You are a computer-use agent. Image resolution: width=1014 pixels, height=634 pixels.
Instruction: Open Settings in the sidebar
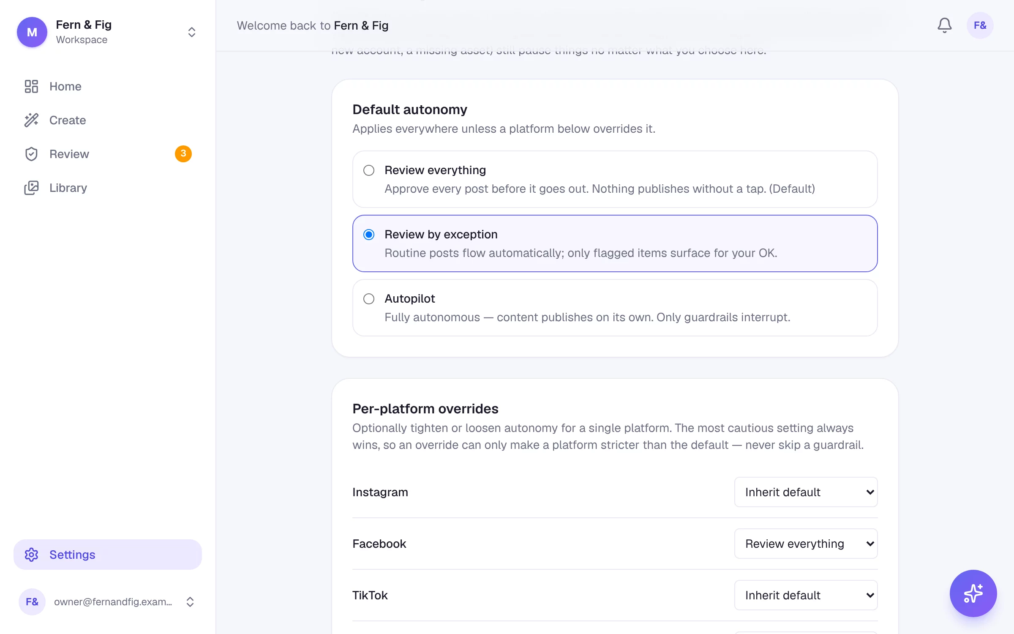(x=108, y=555)
